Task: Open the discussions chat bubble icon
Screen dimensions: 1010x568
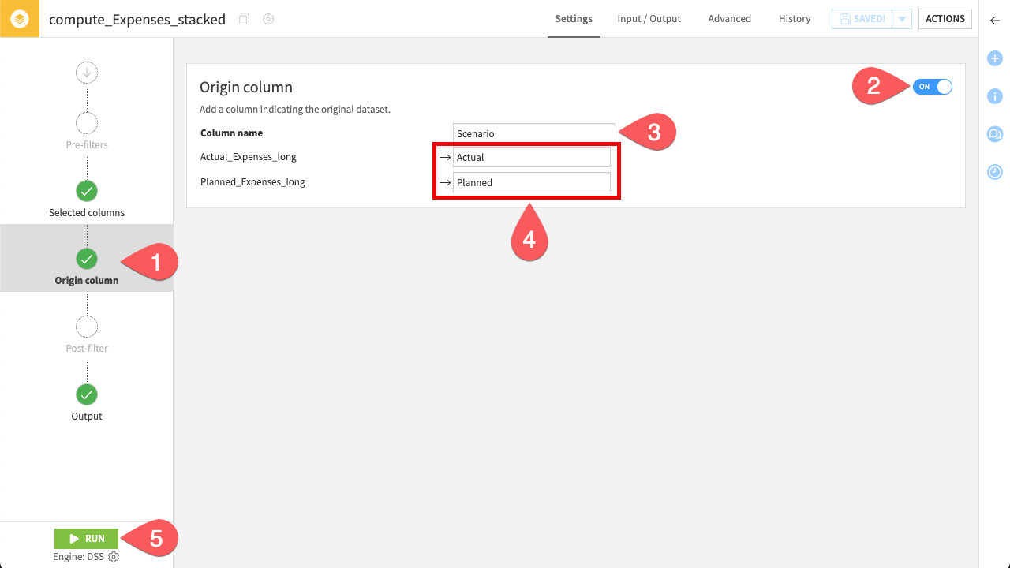Action: point(994,134)
